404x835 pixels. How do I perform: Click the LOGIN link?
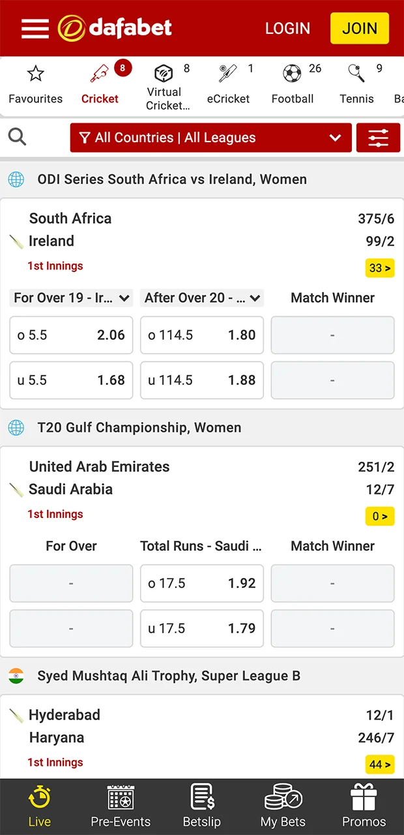coord(287,28)
